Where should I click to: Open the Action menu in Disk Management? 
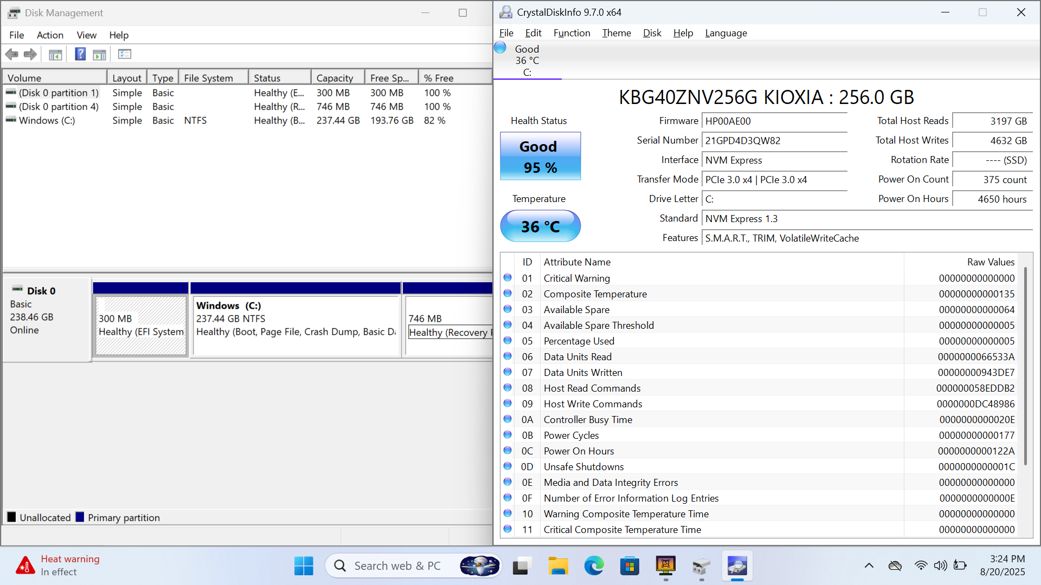pyautogui.click(x=50, y=35)
